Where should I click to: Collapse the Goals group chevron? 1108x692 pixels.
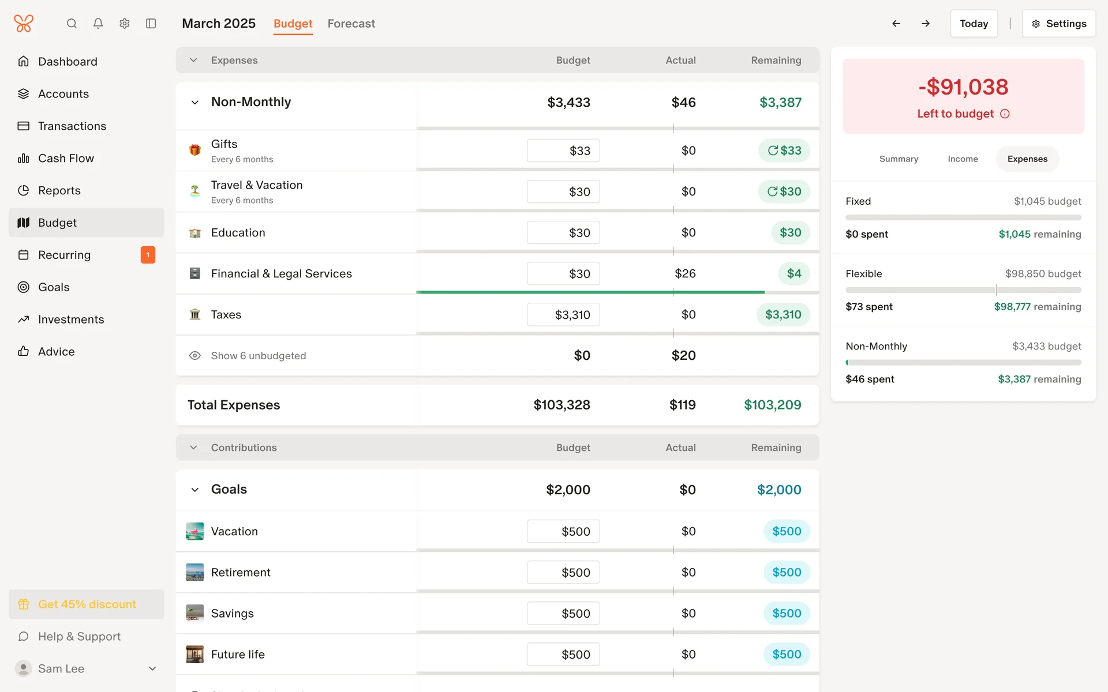(x=195, y=490)
